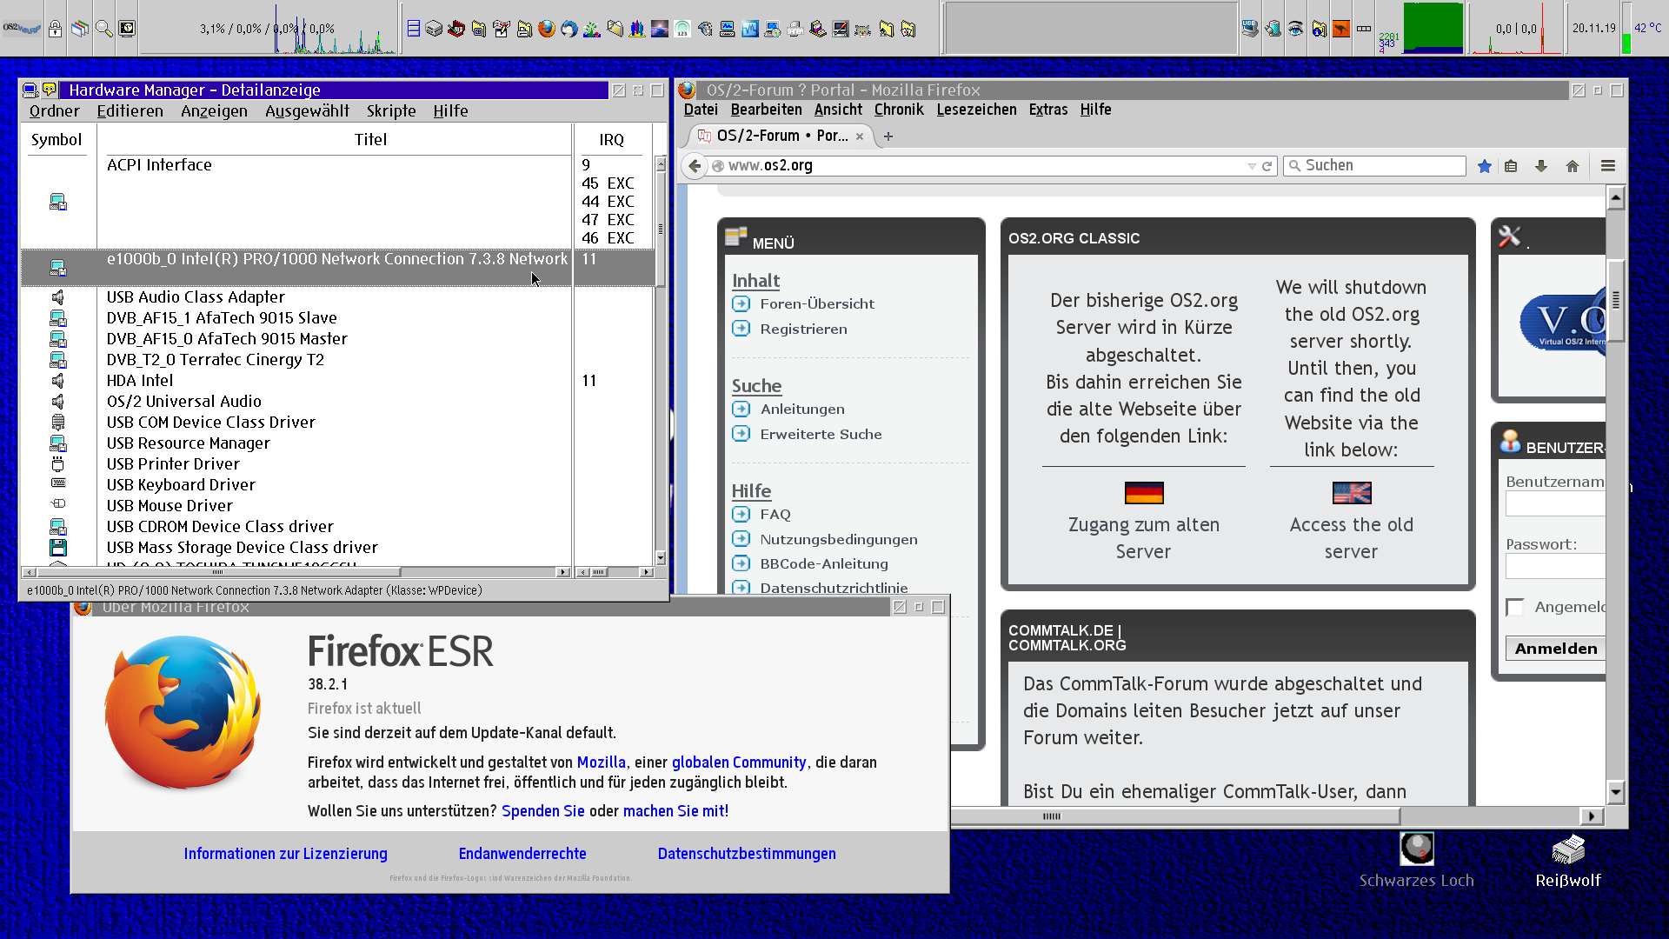The height and width of the screenshot is (939, 1669).
Task: Focus the Benutzername input field
Action: tap(1556, 504)
